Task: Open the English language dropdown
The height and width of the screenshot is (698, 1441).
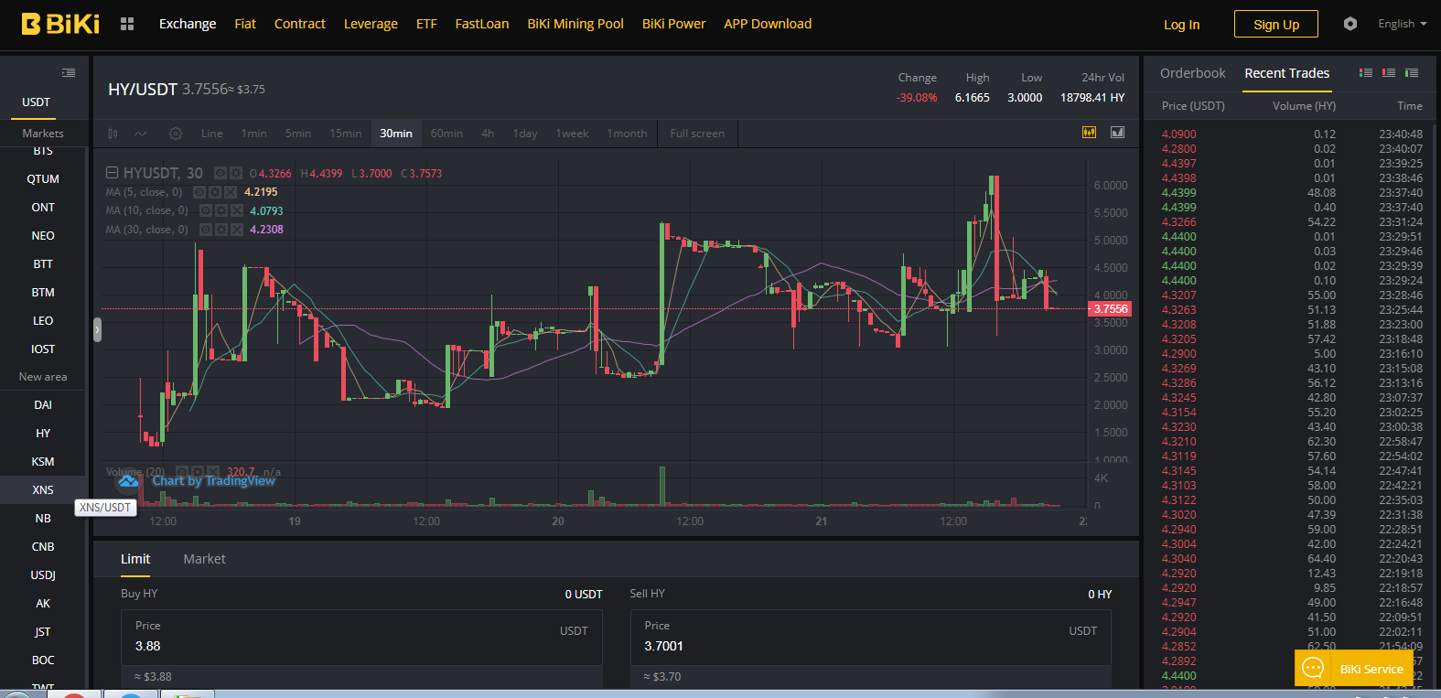Action: [x=1403, y=24]
